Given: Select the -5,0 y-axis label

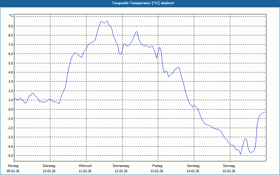Looking at the screenshot, I should [x=10, y=155].
